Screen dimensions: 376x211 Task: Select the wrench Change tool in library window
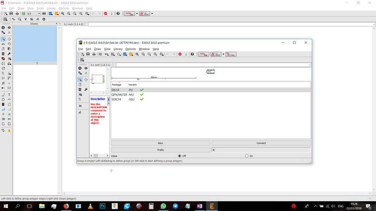point(86,89)
